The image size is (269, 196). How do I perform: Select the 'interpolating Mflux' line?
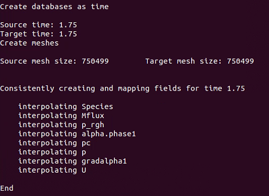61,116
